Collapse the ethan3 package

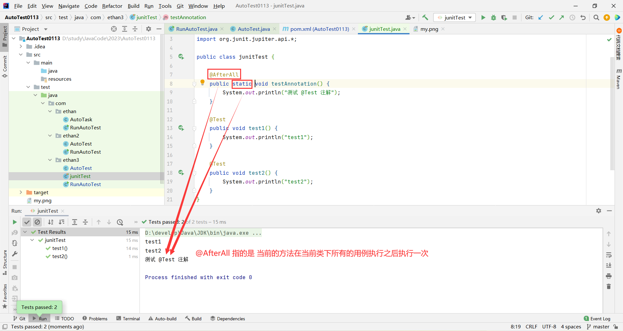click(50, 160)
